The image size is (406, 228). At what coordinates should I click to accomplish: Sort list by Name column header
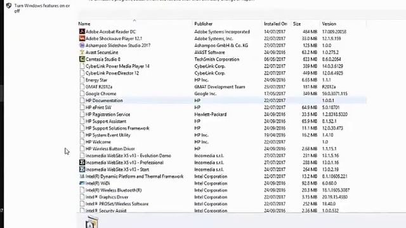tap(84, 24)
